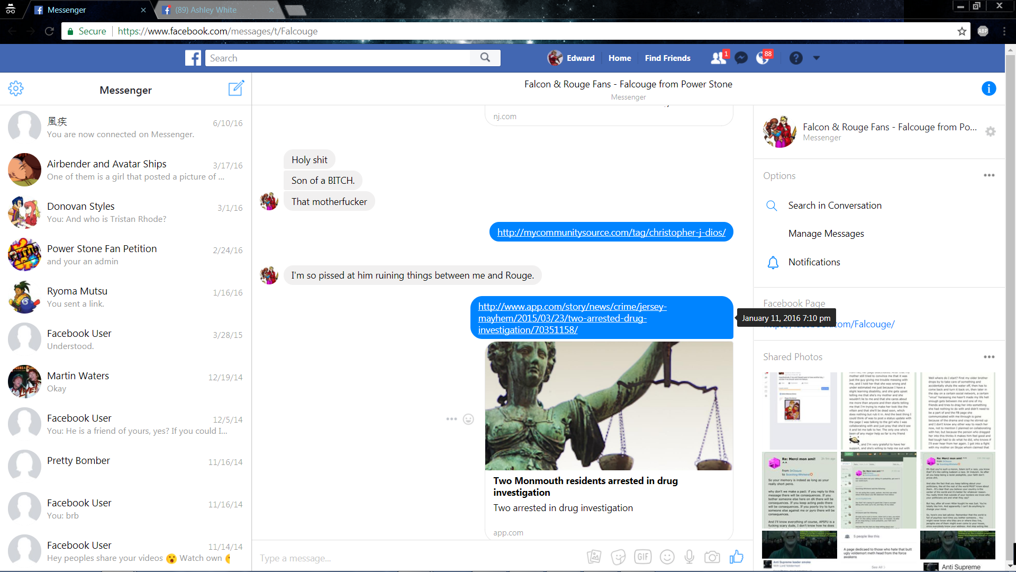Open Airbender and Avatar Ships conversation
1016x572 pixels.
pyautogui.click(x=125, y=169)
